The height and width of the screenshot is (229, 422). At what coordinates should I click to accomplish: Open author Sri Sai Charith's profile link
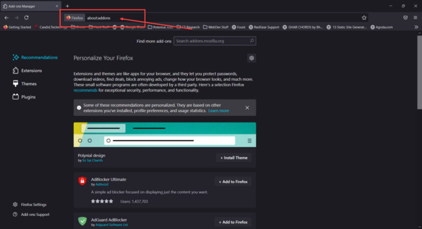click(x=92, y=160)
